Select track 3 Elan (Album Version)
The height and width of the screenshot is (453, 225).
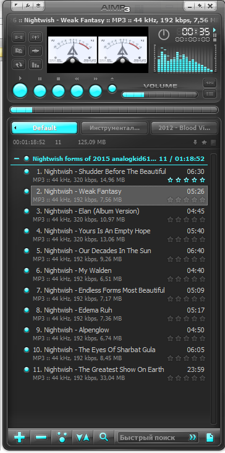tap(119, 215)
